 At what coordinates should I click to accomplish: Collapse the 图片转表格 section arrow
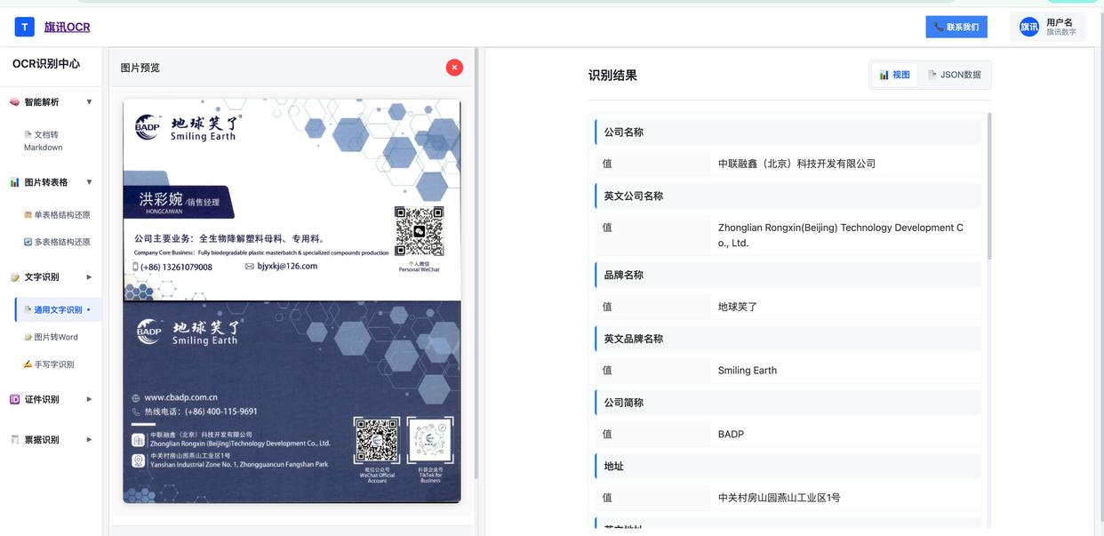[89, 182]
